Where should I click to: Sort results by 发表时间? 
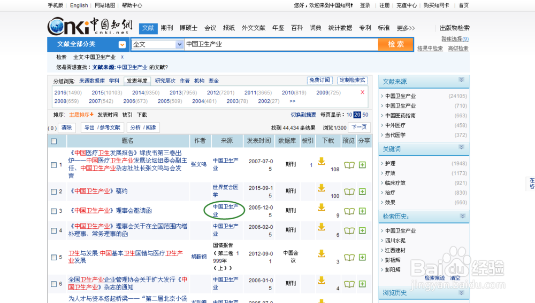coord(108,115)
